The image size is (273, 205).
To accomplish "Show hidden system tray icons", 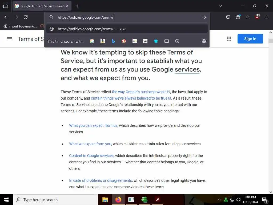I will [x=219, y=200].
